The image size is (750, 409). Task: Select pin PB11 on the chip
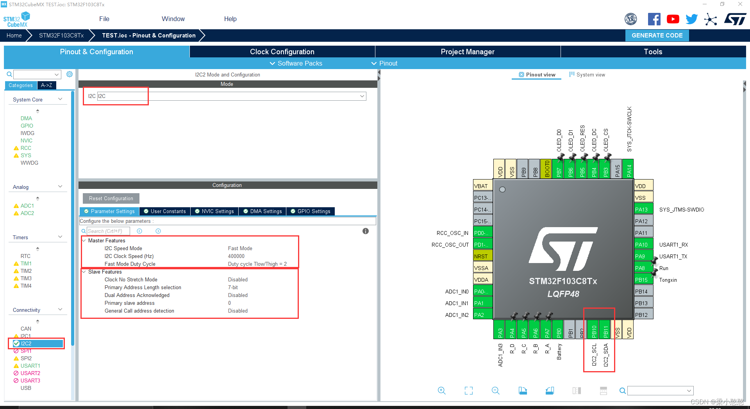[x=605, y=329]
